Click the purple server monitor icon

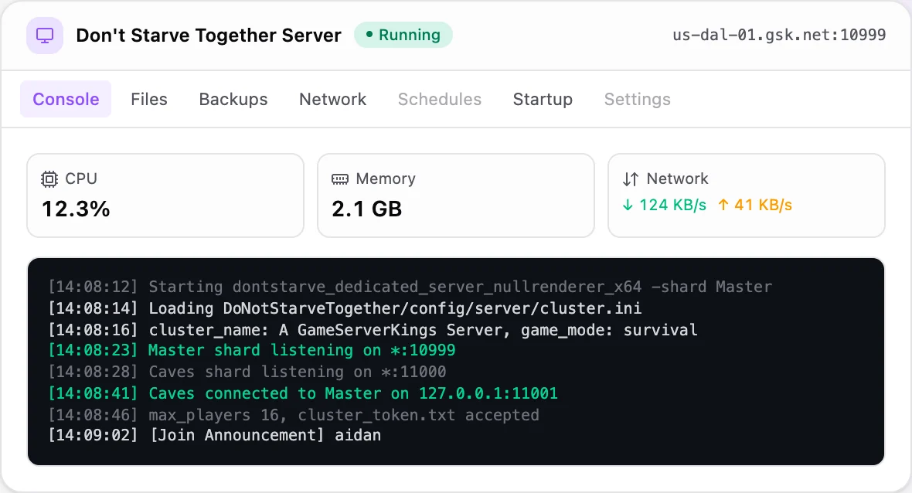click(45, 36)
